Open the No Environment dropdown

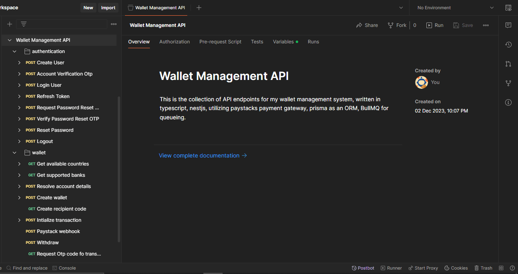coord(455,8)
